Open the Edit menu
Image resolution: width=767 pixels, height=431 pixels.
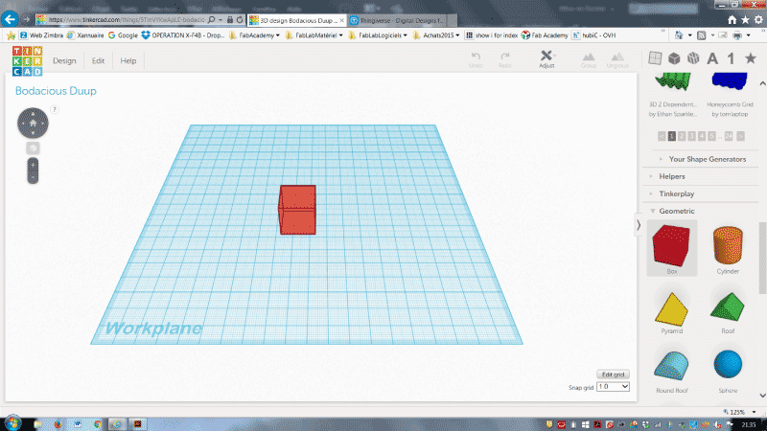[99, 60]
